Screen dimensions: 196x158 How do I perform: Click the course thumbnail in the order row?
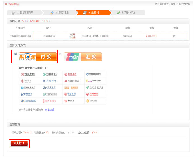pyautogui.click(x=73, y=36)
